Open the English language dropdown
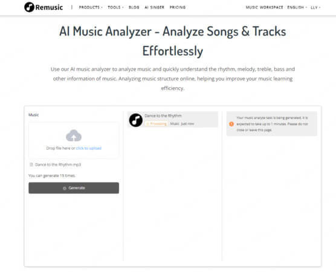 tap(297, 7)
